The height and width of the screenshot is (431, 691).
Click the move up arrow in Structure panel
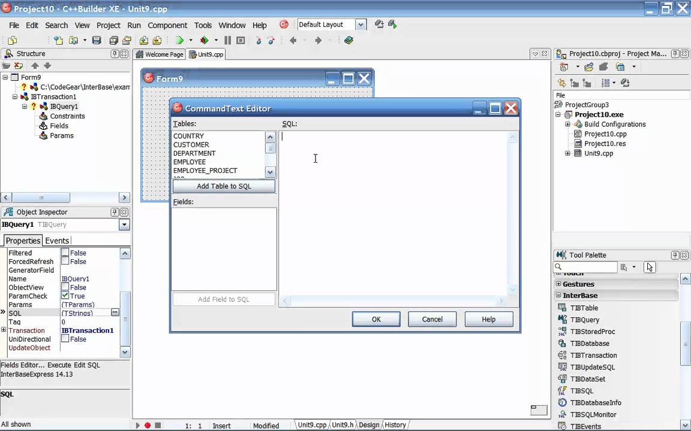pos(35,65)
